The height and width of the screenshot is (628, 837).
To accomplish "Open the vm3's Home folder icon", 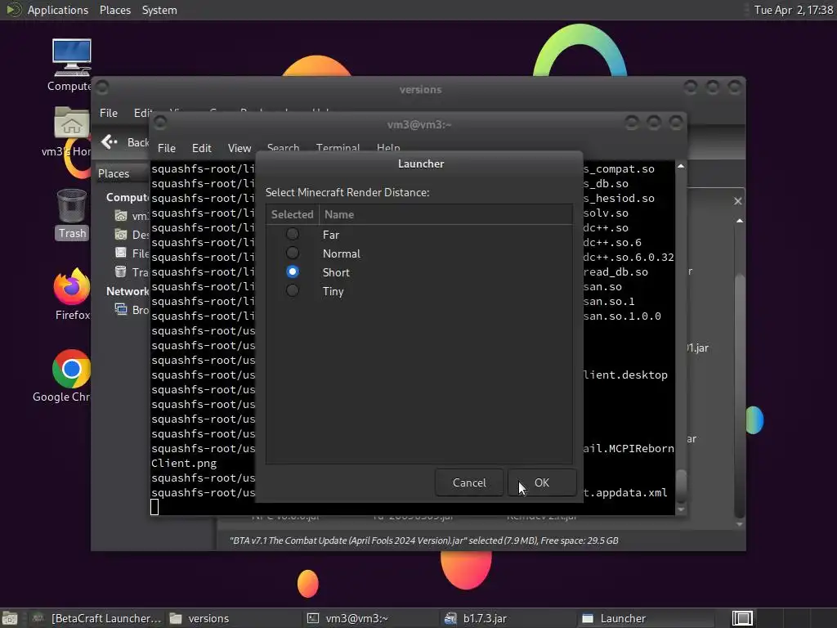I will pyautogui.click(x=70, y=132).
